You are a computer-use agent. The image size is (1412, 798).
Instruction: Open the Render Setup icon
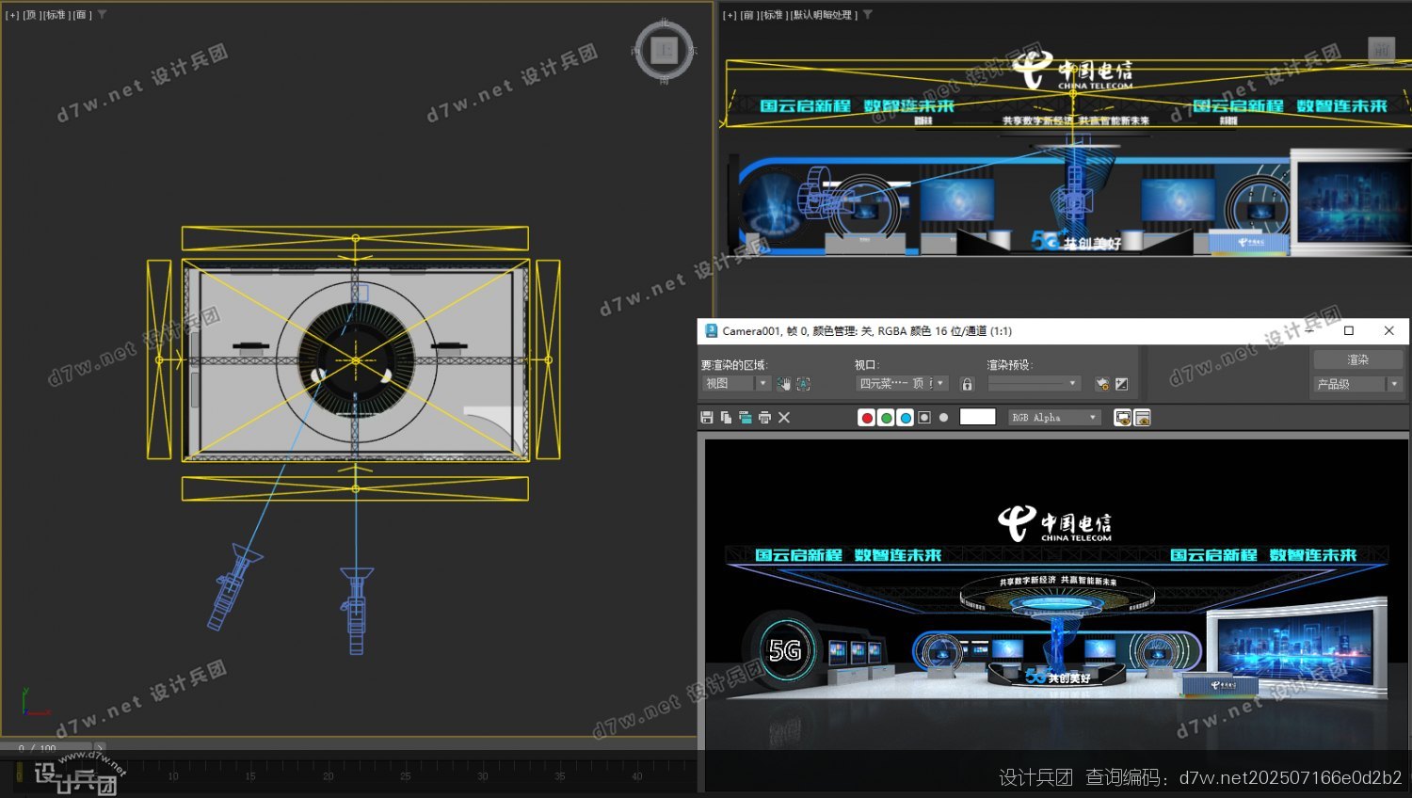point(1102,384)
